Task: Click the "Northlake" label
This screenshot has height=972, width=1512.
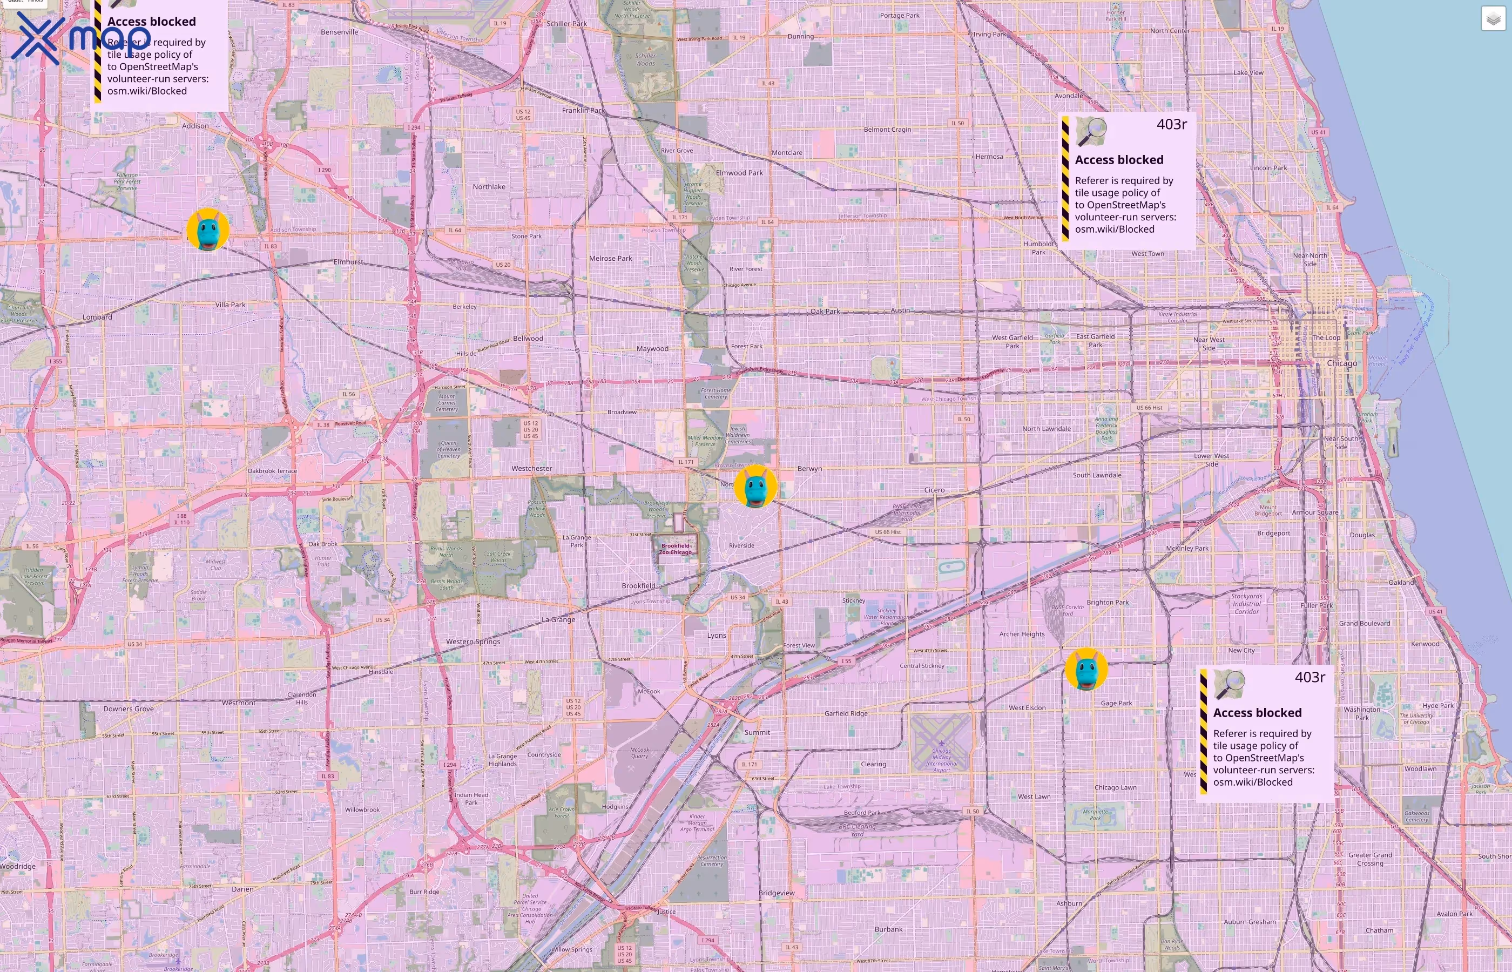Action: [x=489, y=186]
